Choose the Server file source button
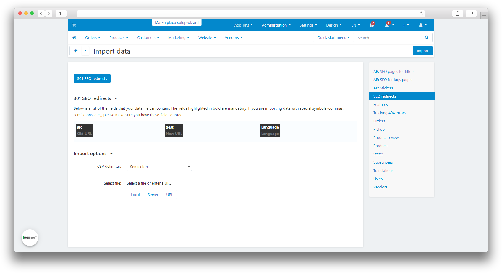 153,195
